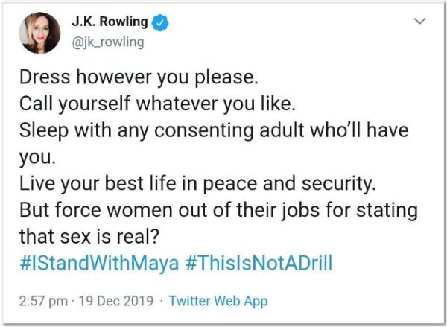Click the standalone 'you.' text line
Image resolution: width=447 pixels, height=327 pixels.
(x=37, y=159)
